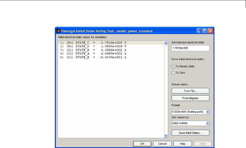Click the MATLAB icon in the title bar
Viewport: 246px width, 148px height.
click(x=58, y=31)
